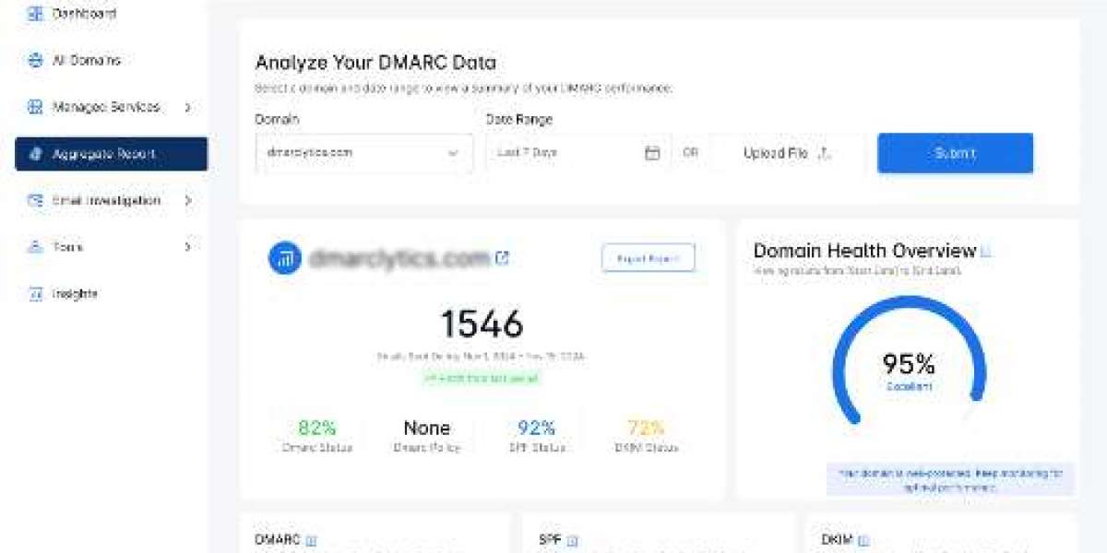The width and height of the screenshot is (1107, 553).
Task: Click the 82% Dmarc Status value
Action: coord(316,428)
